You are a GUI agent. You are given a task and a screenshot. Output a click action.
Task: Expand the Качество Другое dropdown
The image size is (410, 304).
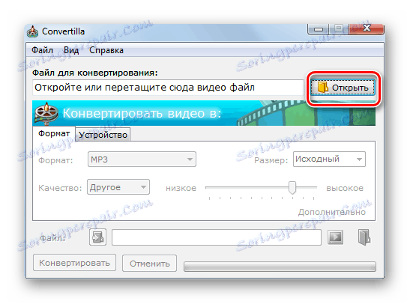118,186
